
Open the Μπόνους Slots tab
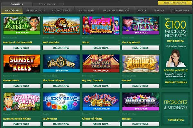pyautogui.click(x=61, y=11)
